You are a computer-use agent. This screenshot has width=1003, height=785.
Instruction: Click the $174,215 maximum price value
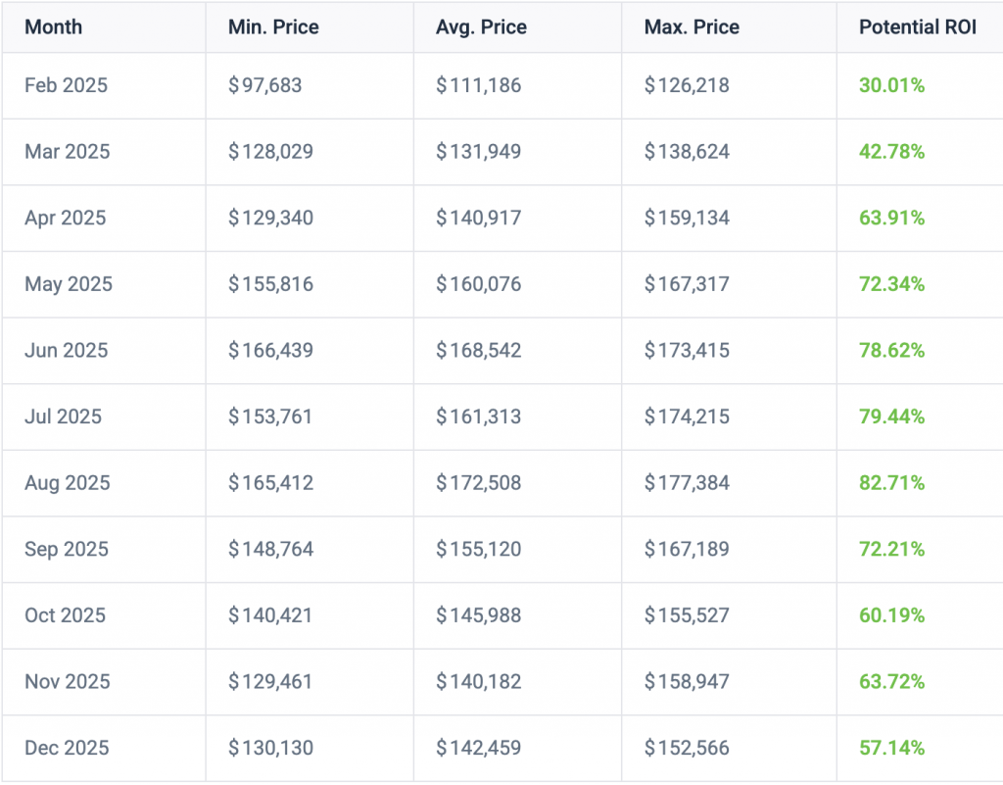tap(687, 417)
